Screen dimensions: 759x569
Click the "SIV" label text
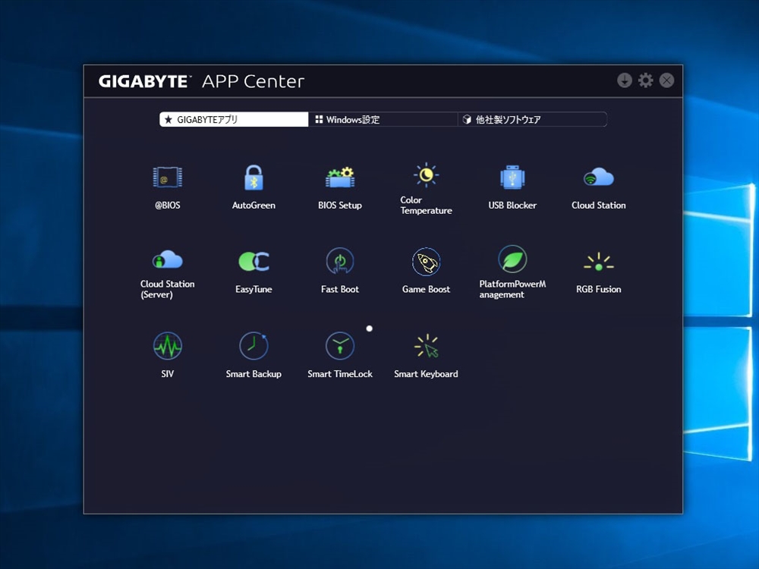pos(168,374)
